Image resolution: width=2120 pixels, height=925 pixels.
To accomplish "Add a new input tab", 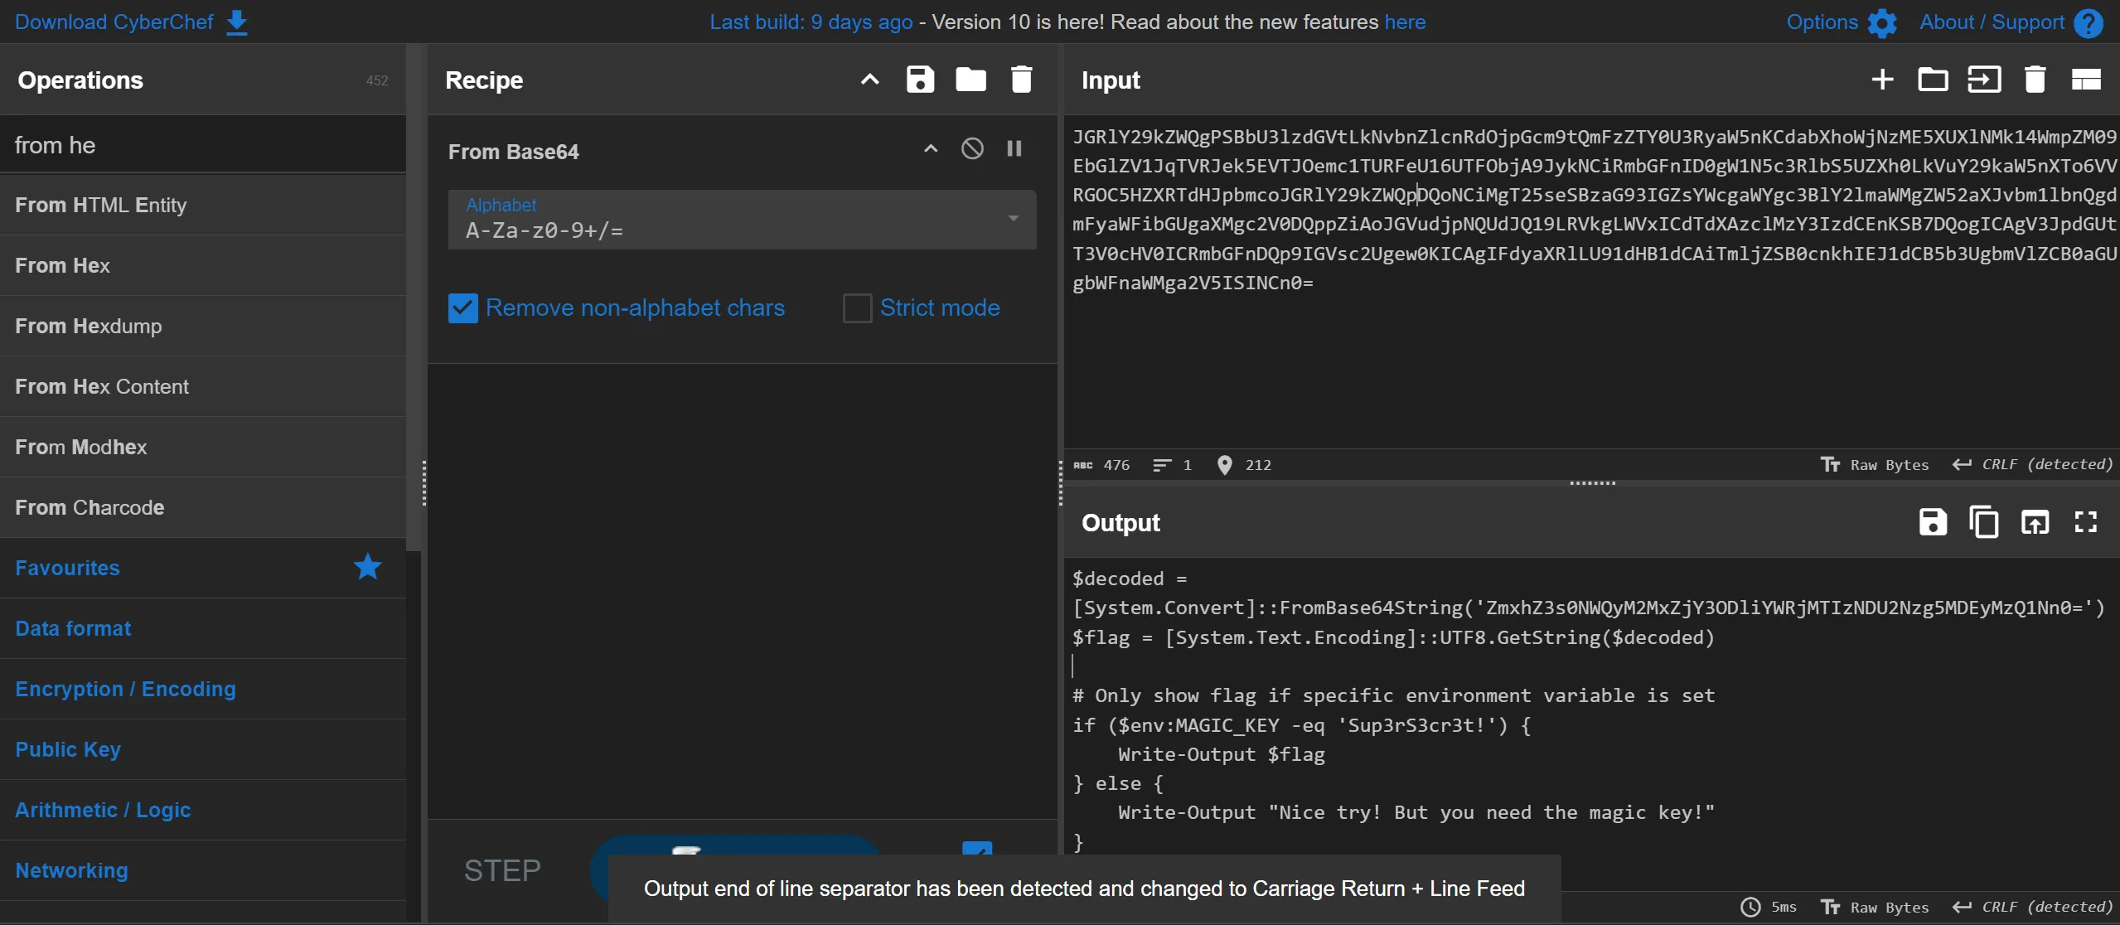I will pos(1882,80).
